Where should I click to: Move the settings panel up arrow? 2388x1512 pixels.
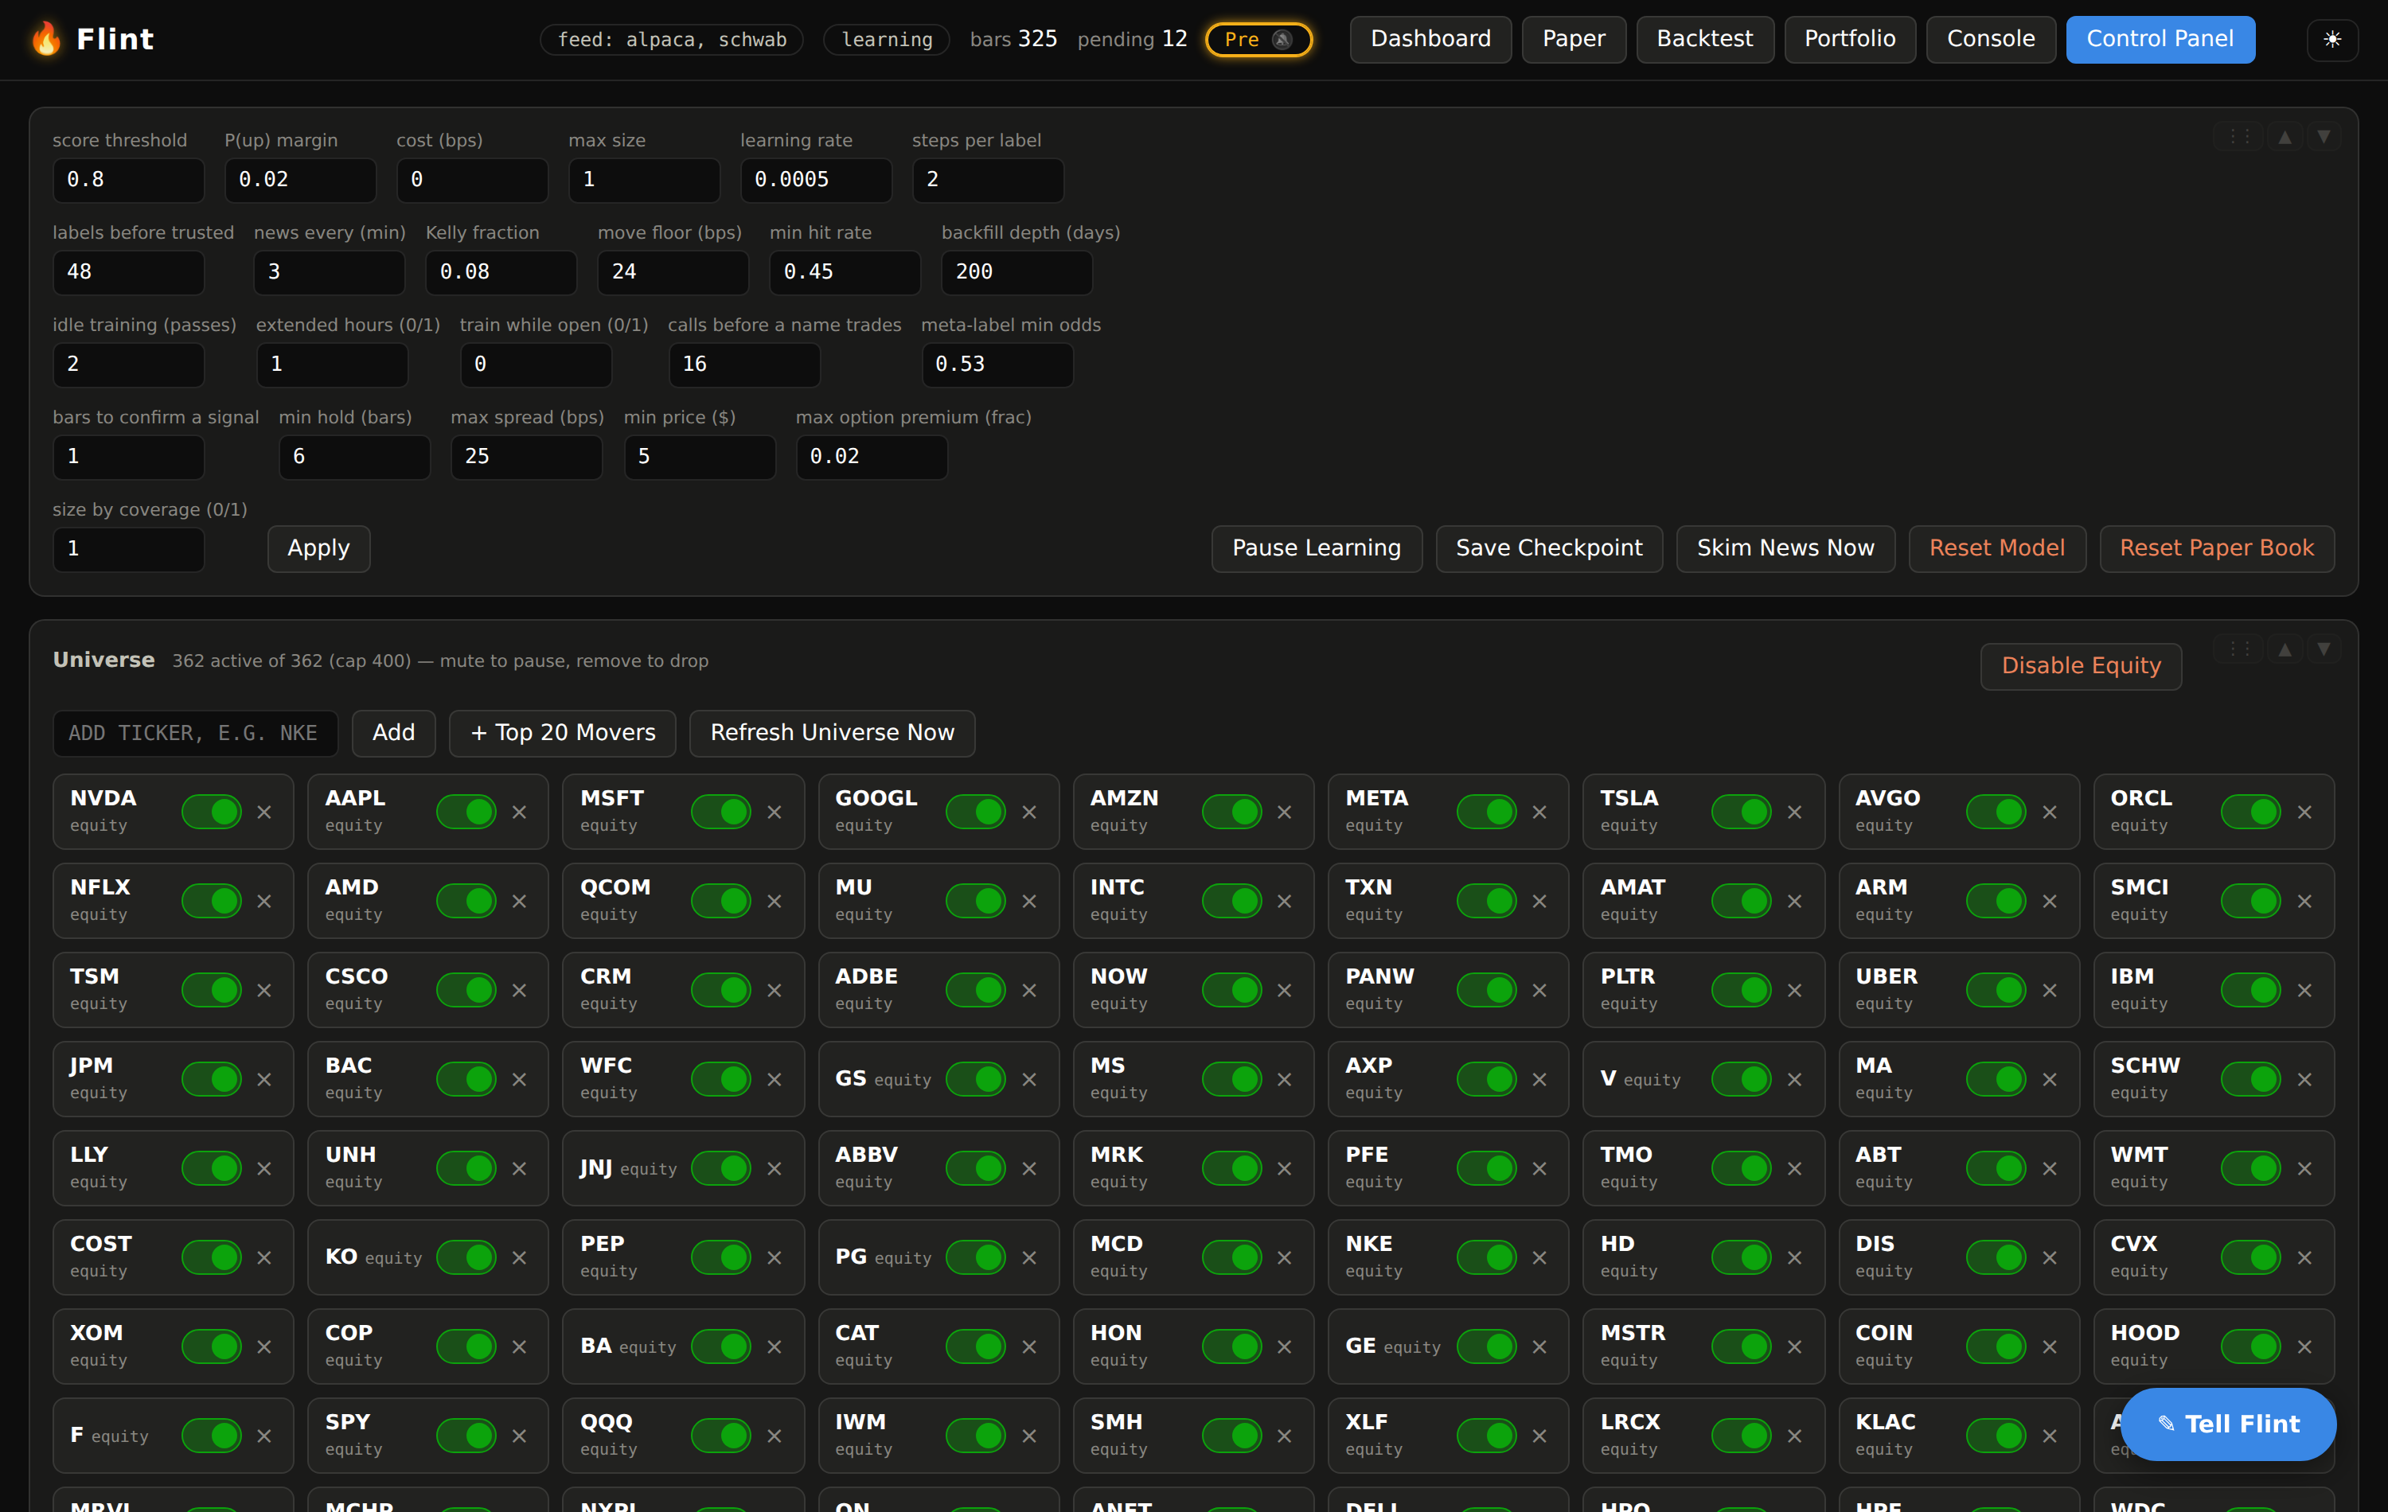coord(2284,137)
